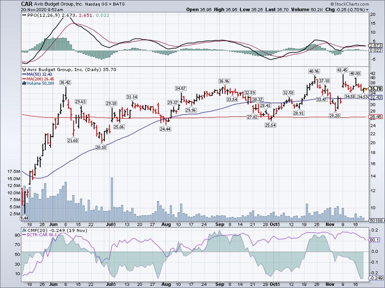Viewport: 385px width, 288px height.
Task: Click the volume bars icon before Volume 50,188
Action: pos(24,83)
